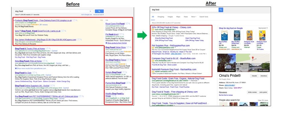Open 'Dog Food Online Store' sidebar ad

point(115,47)
